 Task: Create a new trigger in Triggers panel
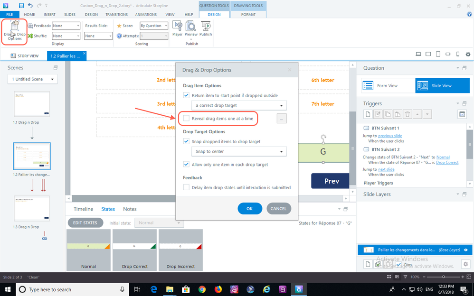368,114
